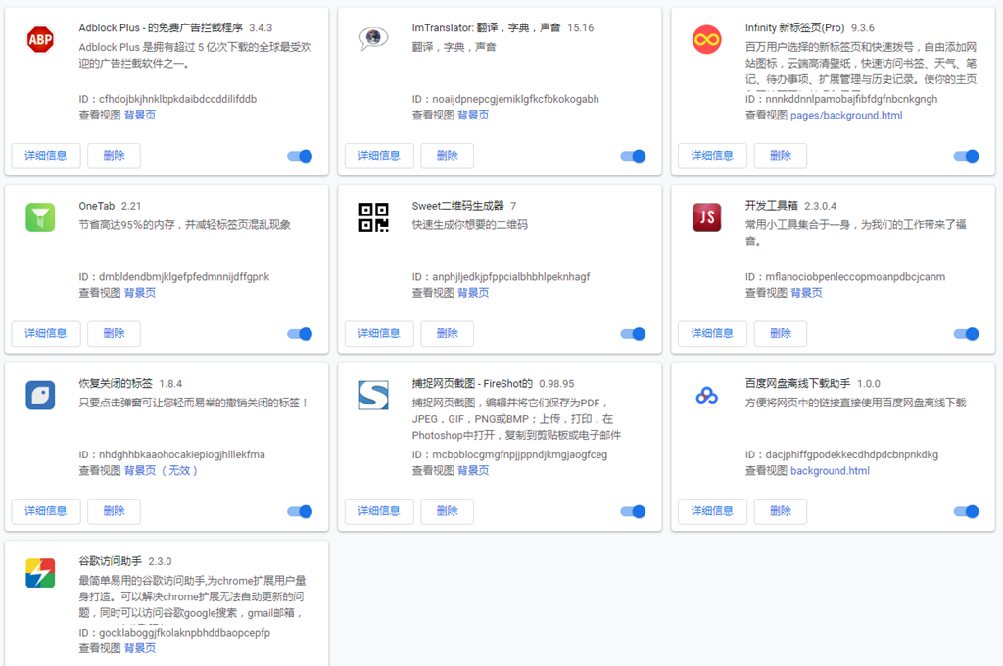Click the ImTranslator 15.16 title text
The height and width of the screenshot is (666, 1003).
coord(502,27)
